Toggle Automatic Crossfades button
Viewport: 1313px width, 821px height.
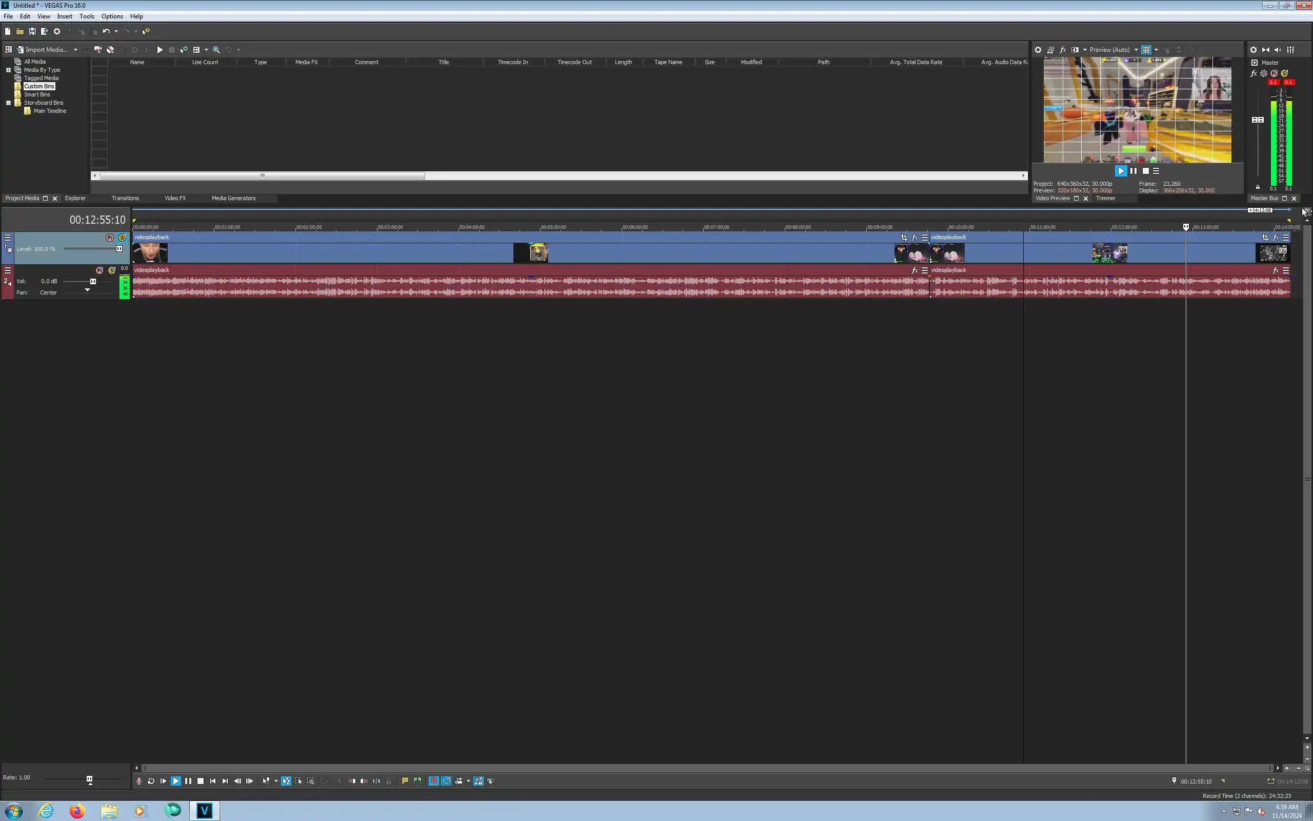446,781
